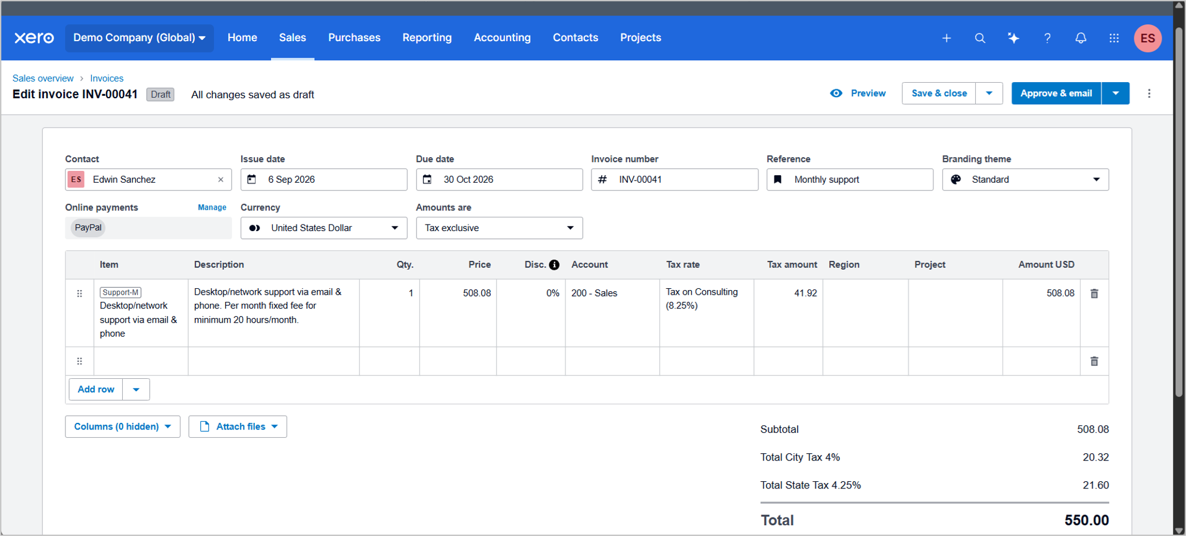Open the app launcher grid icon
Screen dimensions: 1186x536
[x=1114, y=38]
